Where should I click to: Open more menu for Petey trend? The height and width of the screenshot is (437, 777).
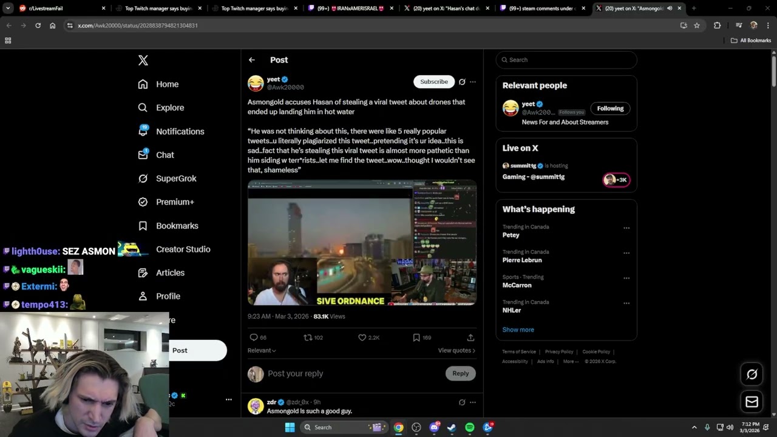point(626,228)
